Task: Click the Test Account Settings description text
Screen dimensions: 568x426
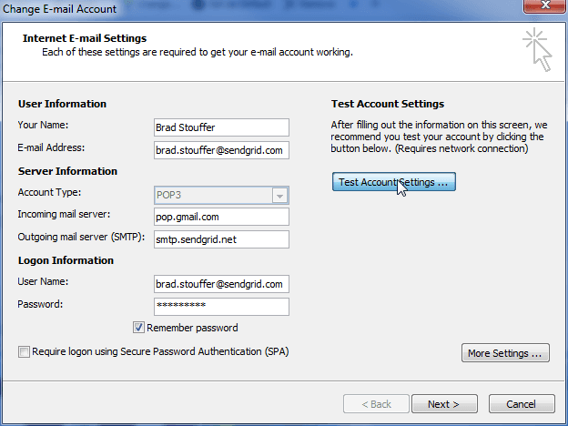Action: 436,136
